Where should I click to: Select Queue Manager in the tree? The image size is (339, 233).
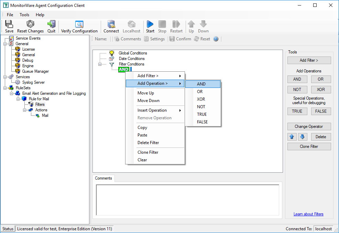click(x=35, y=71)
